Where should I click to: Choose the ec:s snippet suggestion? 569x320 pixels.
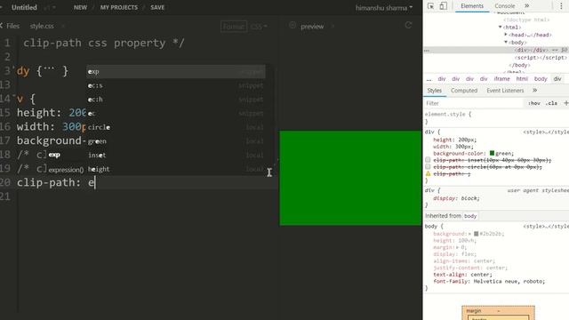tap(176, 85)
